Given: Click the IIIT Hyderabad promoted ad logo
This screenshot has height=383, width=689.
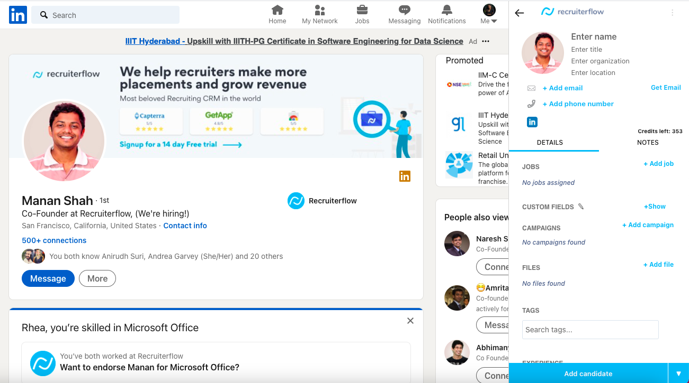Looking at the screenshot, I should [x=459, y=124].
